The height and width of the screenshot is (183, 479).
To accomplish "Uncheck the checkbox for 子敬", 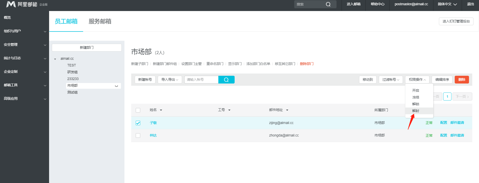I will 138,123.
